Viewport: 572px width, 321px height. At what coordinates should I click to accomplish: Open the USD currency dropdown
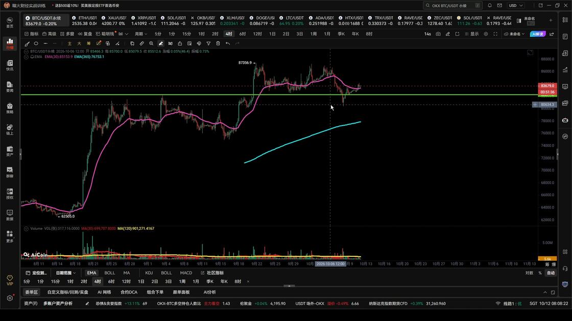click(x=516, y=6)
